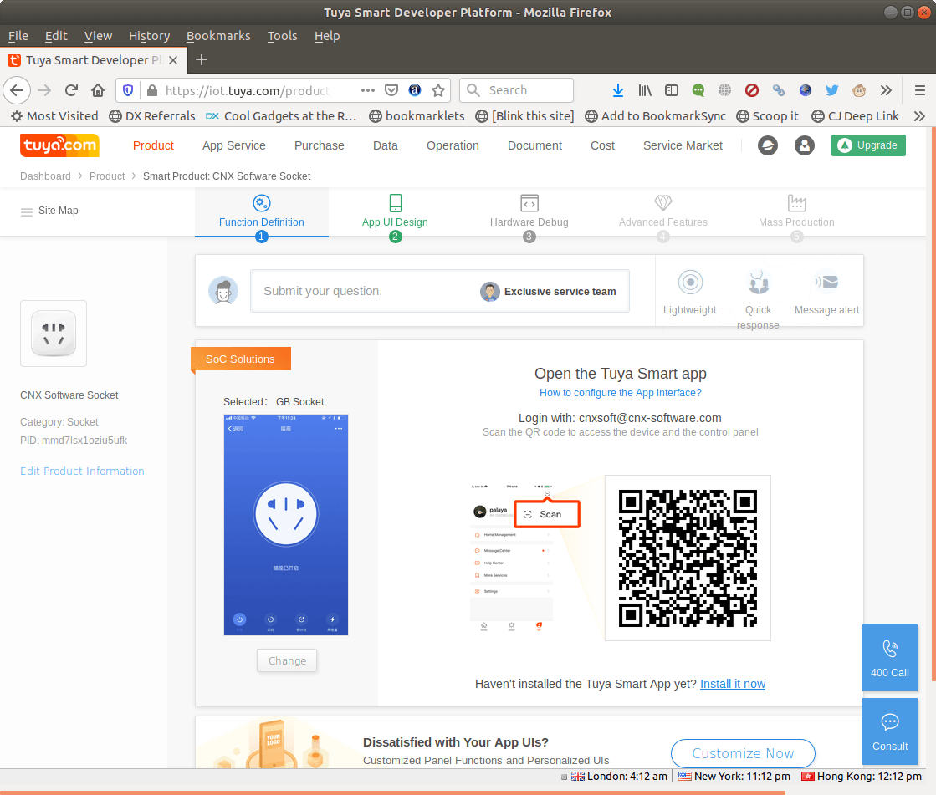Screen dimensions: 936x795
Task: Toggle the Firefox sidebar icon
Action: click(x=672, y=90)
